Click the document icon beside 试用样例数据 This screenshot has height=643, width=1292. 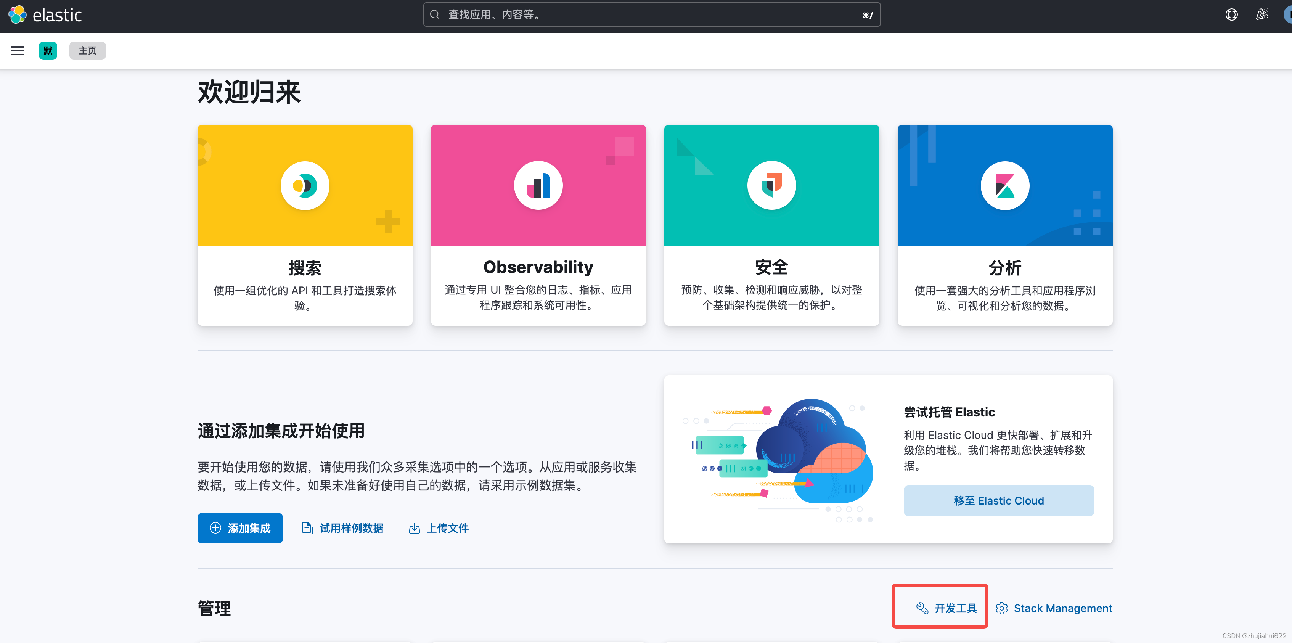(x=307, y=528)
